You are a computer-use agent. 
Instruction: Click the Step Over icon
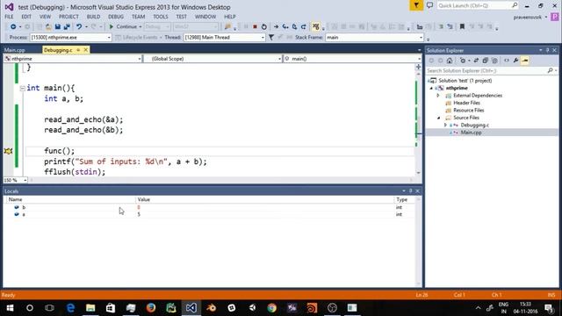click(x=294, y=27)
